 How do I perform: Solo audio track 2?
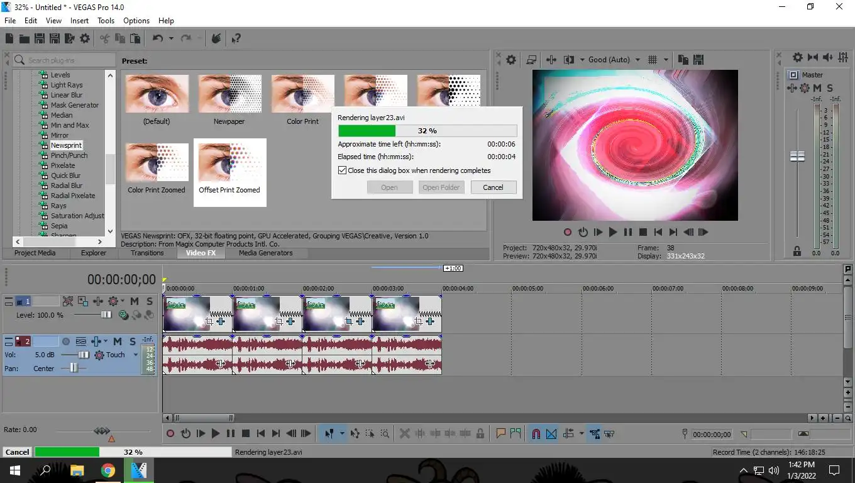click(133, 341)
